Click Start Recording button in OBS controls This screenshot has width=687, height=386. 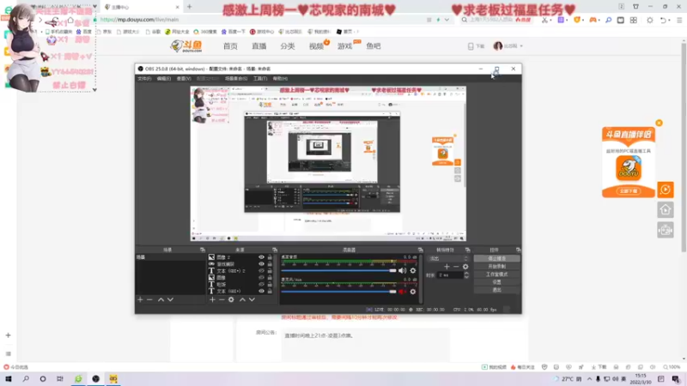497,267
